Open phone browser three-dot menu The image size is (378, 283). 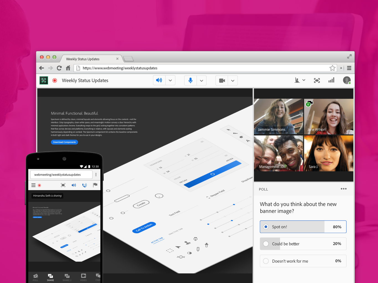tap(96, 175)
